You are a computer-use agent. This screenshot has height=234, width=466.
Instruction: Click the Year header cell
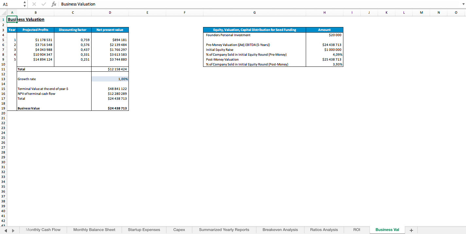[x=12, y=30]
